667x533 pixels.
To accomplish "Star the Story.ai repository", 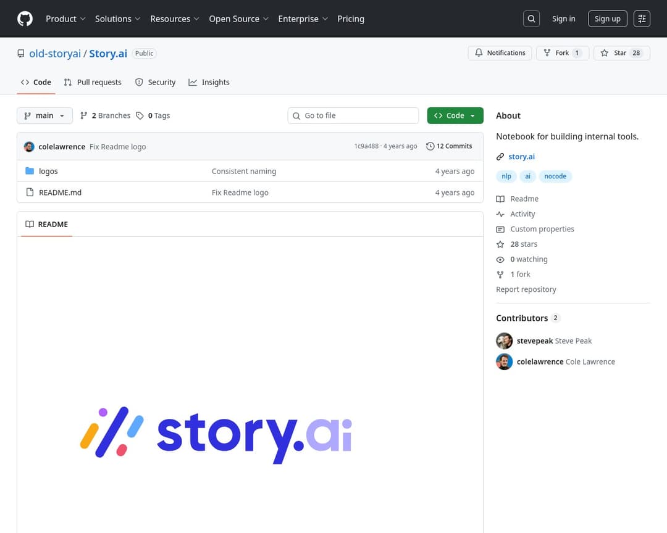I will coord(621,53).
